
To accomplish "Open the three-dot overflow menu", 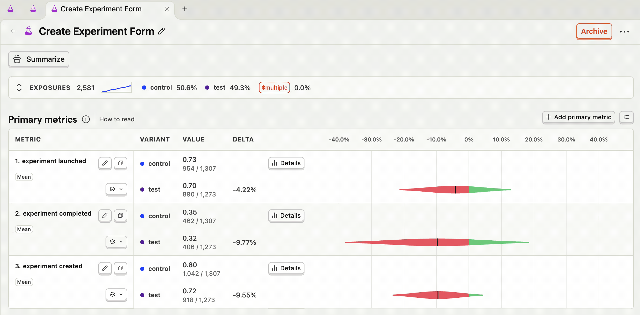I will 625,31.
